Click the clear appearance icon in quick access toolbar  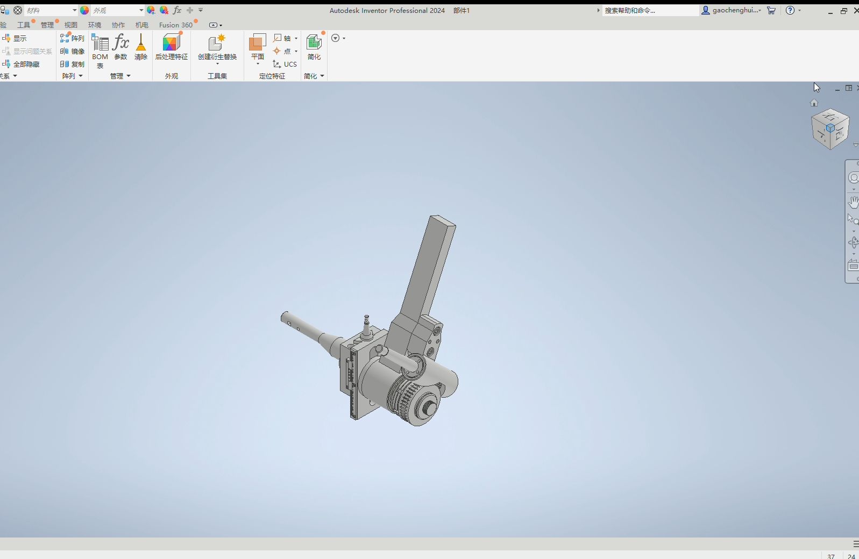click(x=164, y=10)
